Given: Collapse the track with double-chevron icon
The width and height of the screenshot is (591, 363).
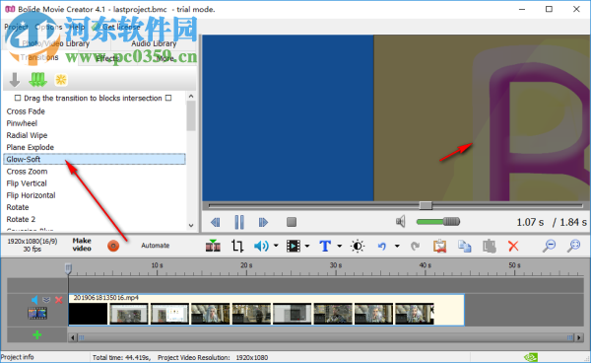Looking at the screenshot, I should [x=46, y=300].
